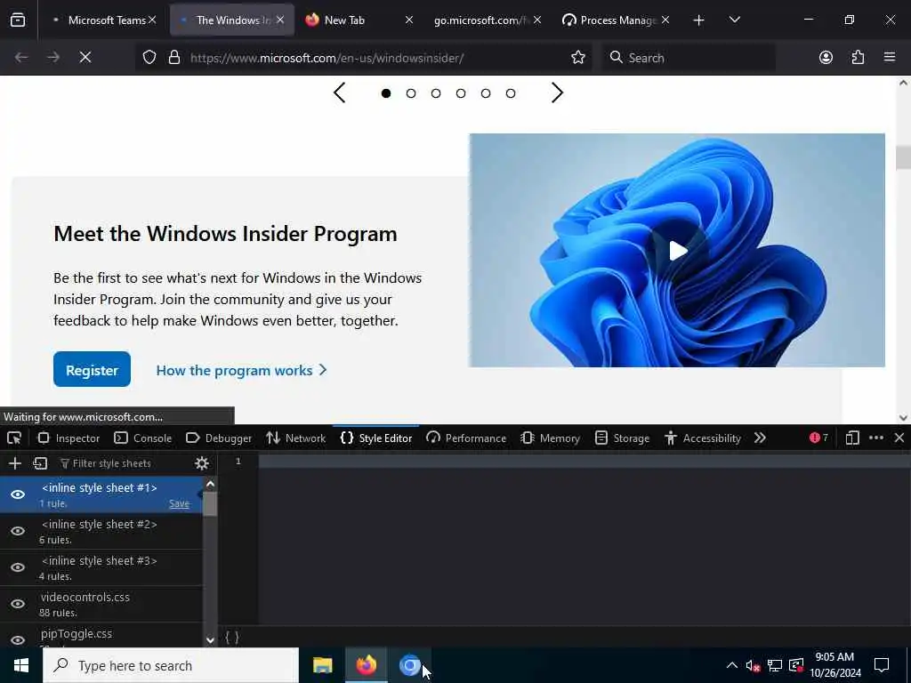This screenshot has width=911, height=683.
Task: Click the Register button
Action: click(92, 369)
